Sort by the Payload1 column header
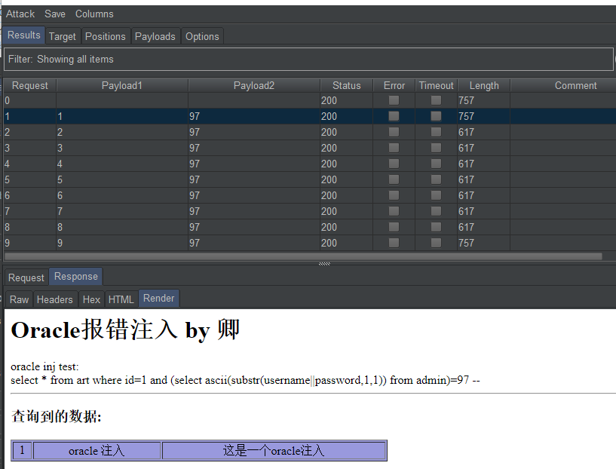 point(122,86)
